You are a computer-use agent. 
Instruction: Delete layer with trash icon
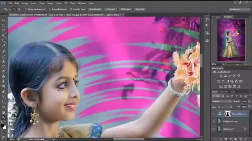[x=245, y=139]
